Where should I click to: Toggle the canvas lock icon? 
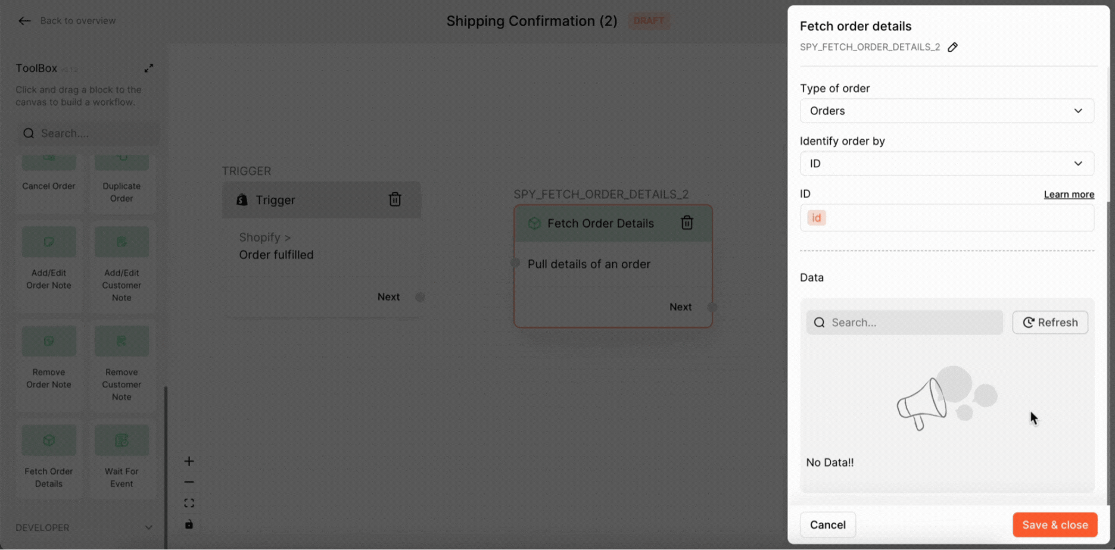189,524
